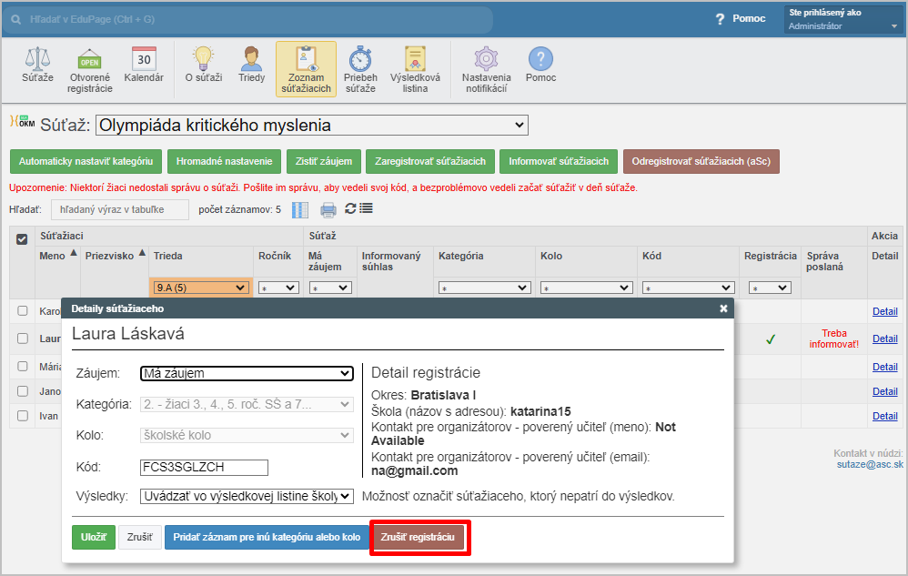Select Zoznam súťažiacich toolbar item

point(306,69)
